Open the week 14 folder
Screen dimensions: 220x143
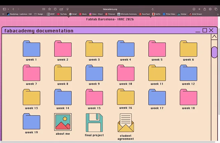63,97
